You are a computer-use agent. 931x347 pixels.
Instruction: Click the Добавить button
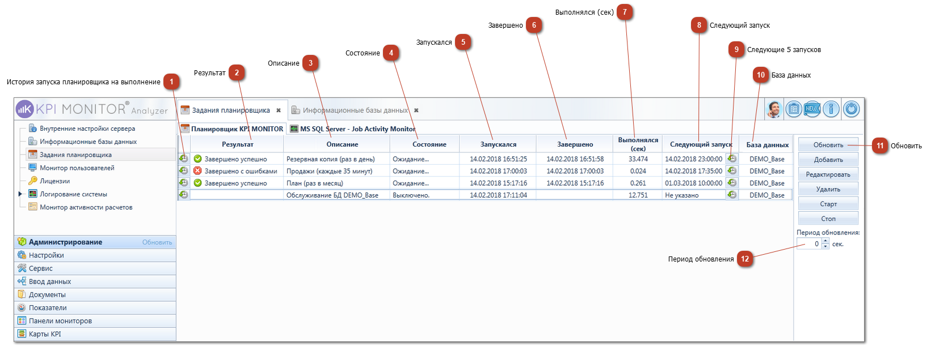(x=828, y=160)
